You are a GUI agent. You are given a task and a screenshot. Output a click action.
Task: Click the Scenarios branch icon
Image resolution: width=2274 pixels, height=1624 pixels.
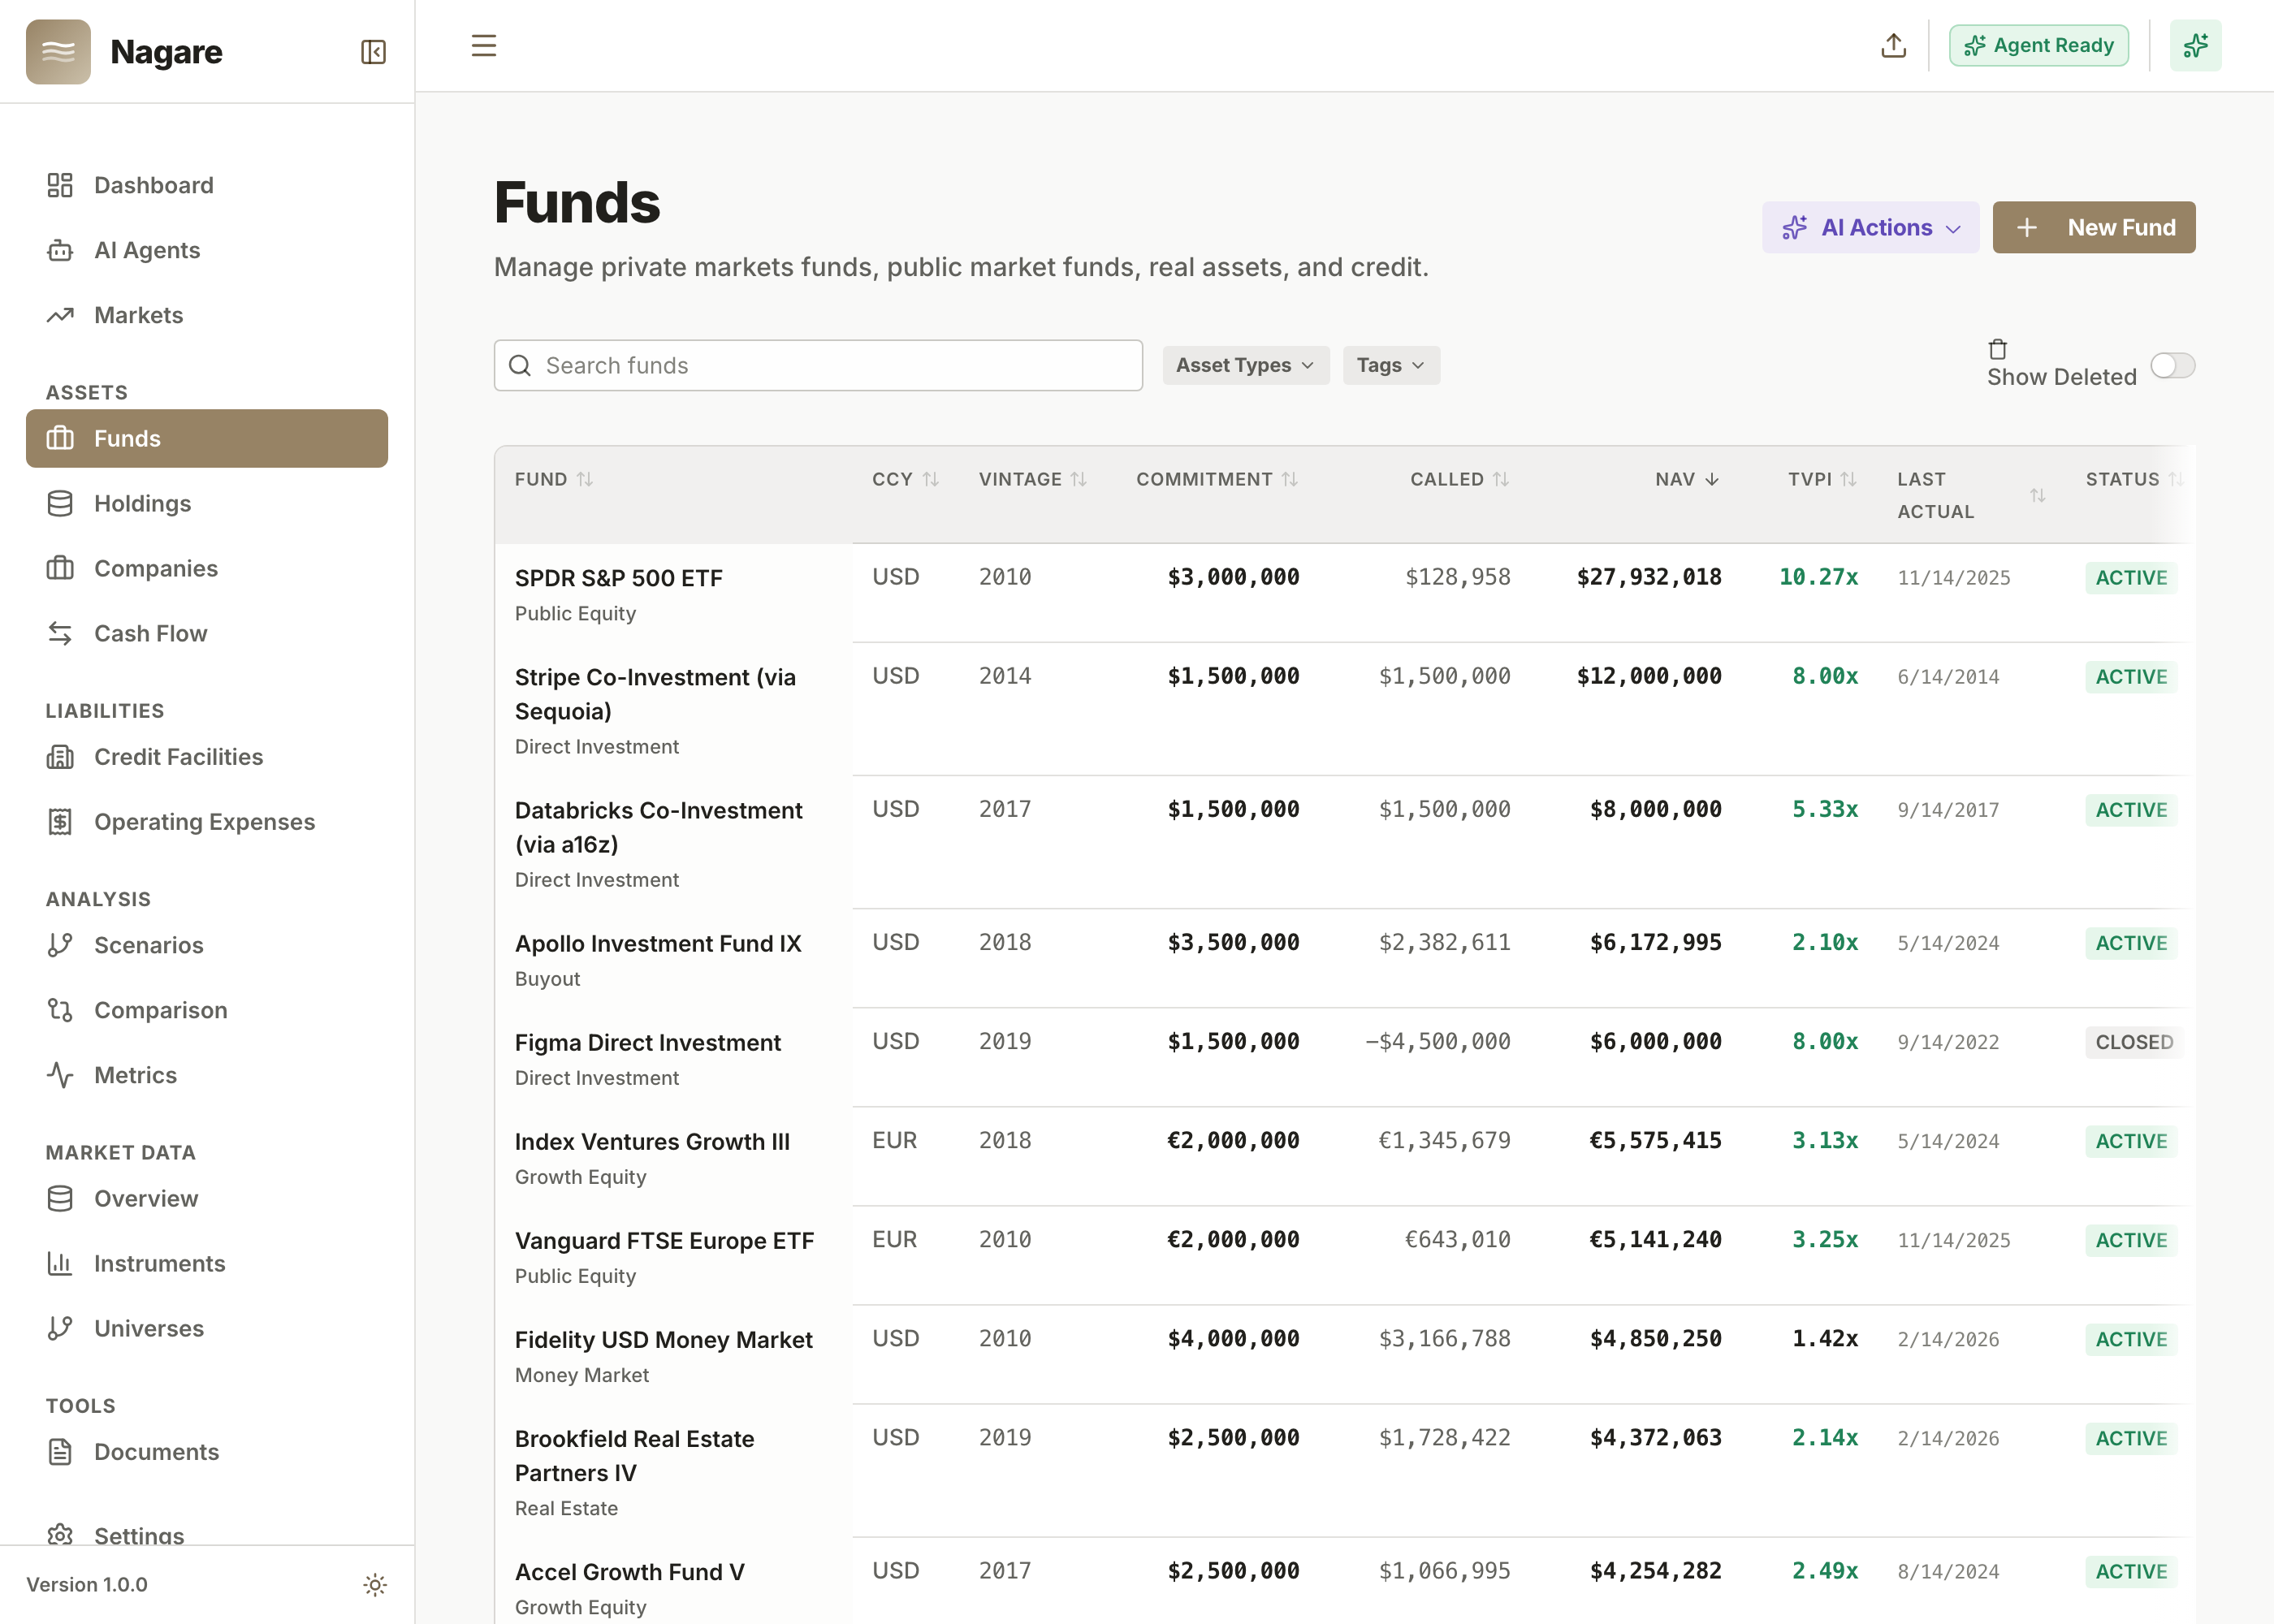point(60,945)
